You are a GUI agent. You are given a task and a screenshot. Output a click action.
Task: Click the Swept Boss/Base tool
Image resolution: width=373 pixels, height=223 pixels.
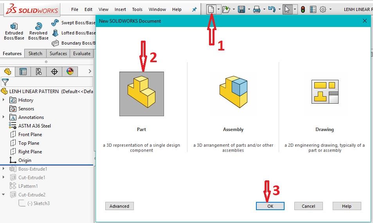(x=73, y=23)
